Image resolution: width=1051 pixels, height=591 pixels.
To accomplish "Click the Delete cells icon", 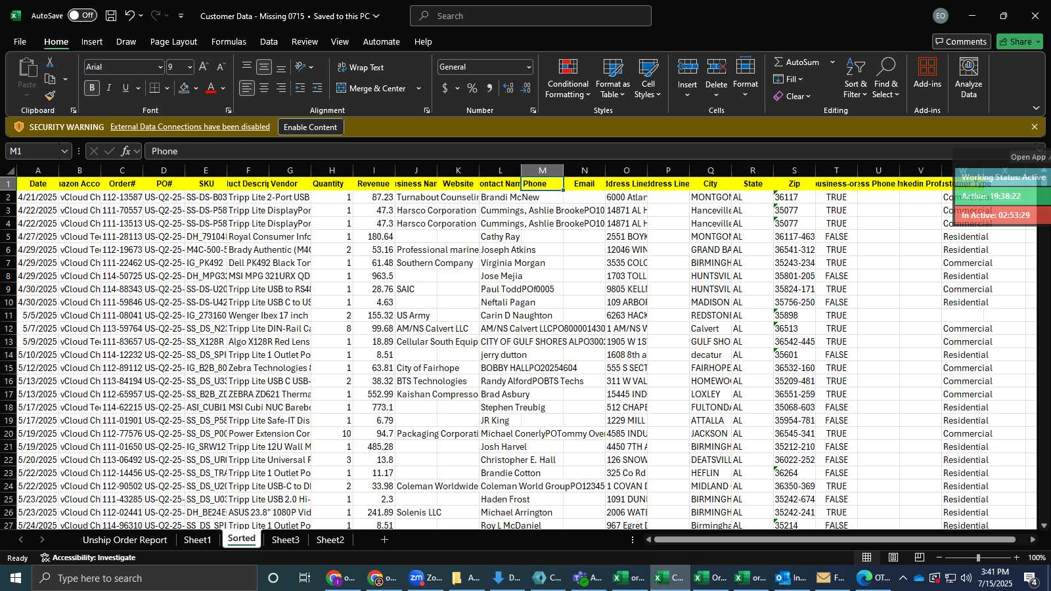I will [716, 66].
